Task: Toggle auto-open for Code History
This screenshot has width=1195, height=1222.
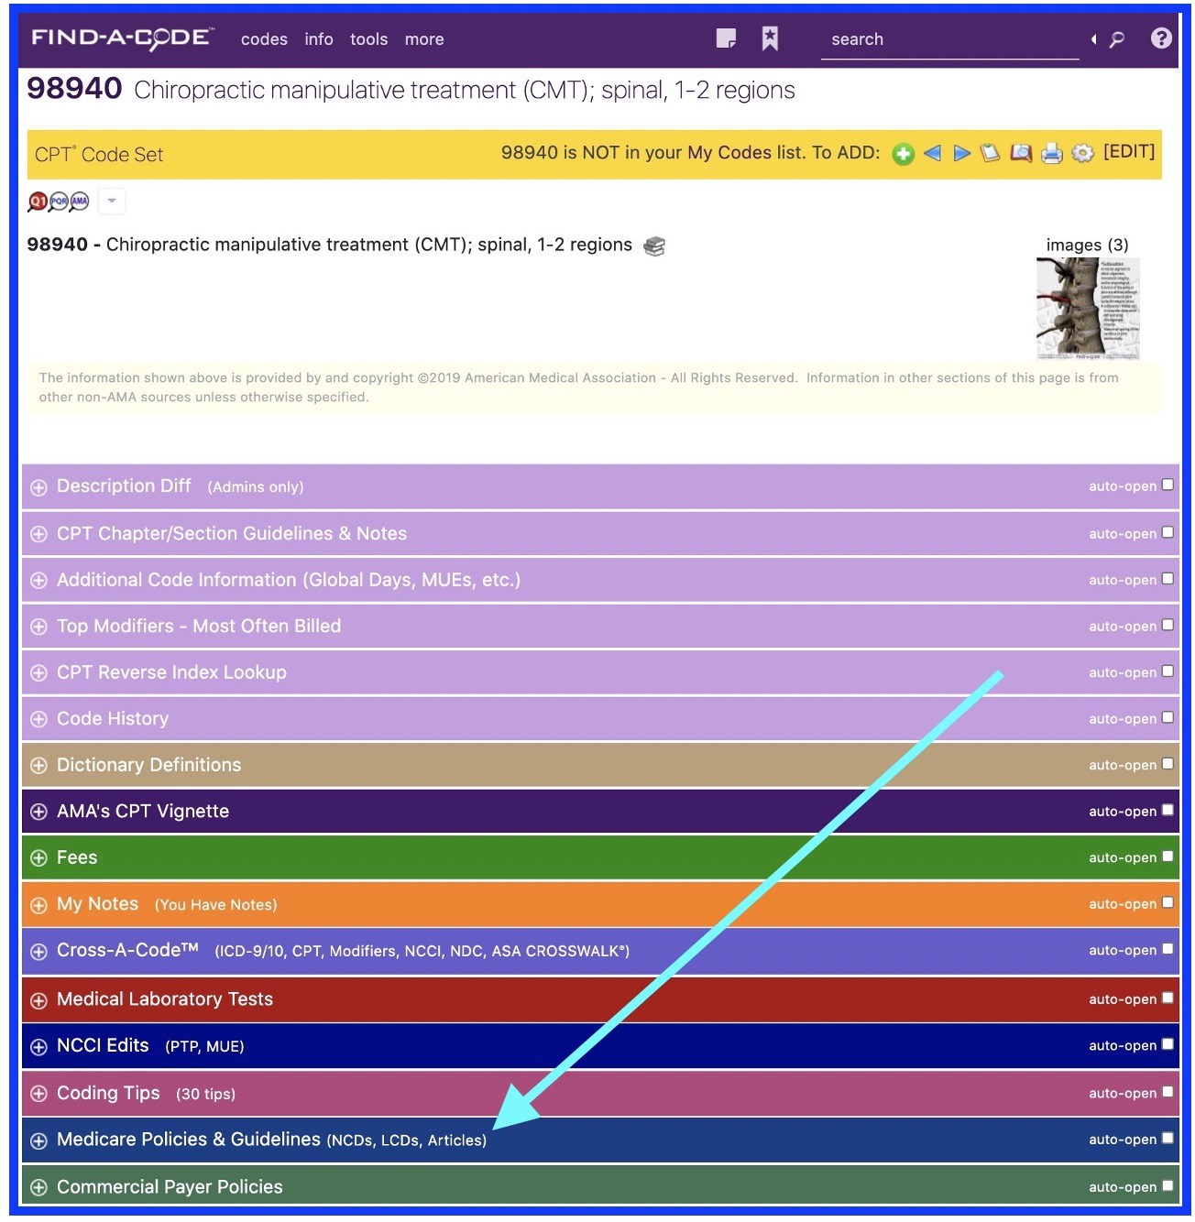Action: 1168,717
